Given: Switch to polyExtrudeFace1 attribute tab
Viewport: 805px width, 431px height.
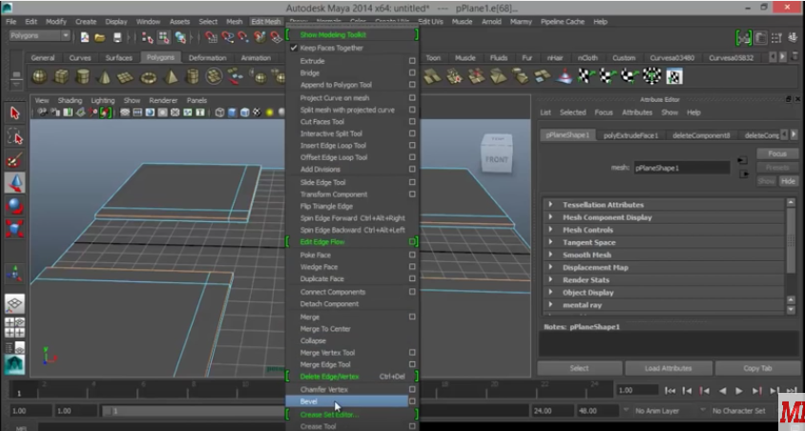Looking at the screenshot, I should [630, 135].
